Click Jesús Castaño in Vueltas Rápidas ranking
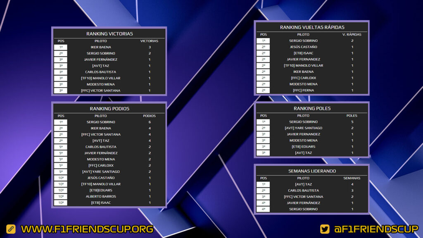This screenshot has width=423, height=238. [x=303, y=47]
